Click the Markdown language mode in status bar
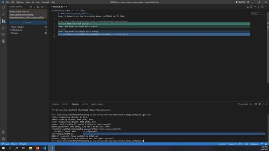Screen dimensions: 269x151 pyautogui.click(x=254, y=144)
